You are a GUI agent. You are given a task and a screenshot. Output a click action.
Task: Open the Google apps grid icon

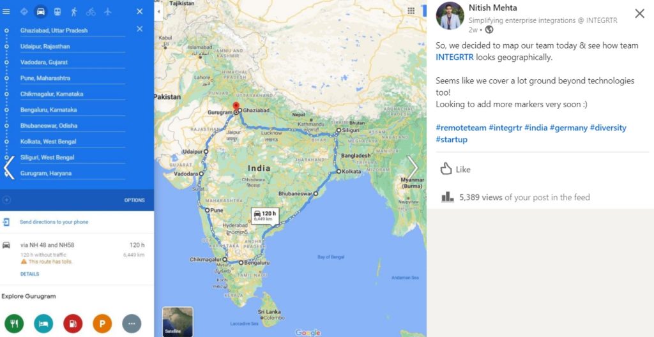pyautogui.click(x=411, y=11)
